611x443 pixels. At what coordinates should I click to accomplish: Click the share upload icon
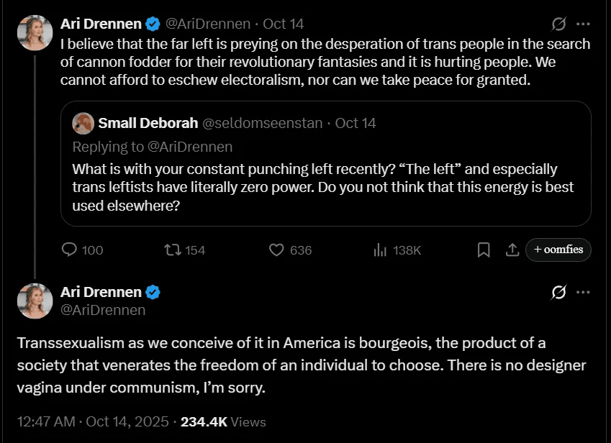pos(512,250)
